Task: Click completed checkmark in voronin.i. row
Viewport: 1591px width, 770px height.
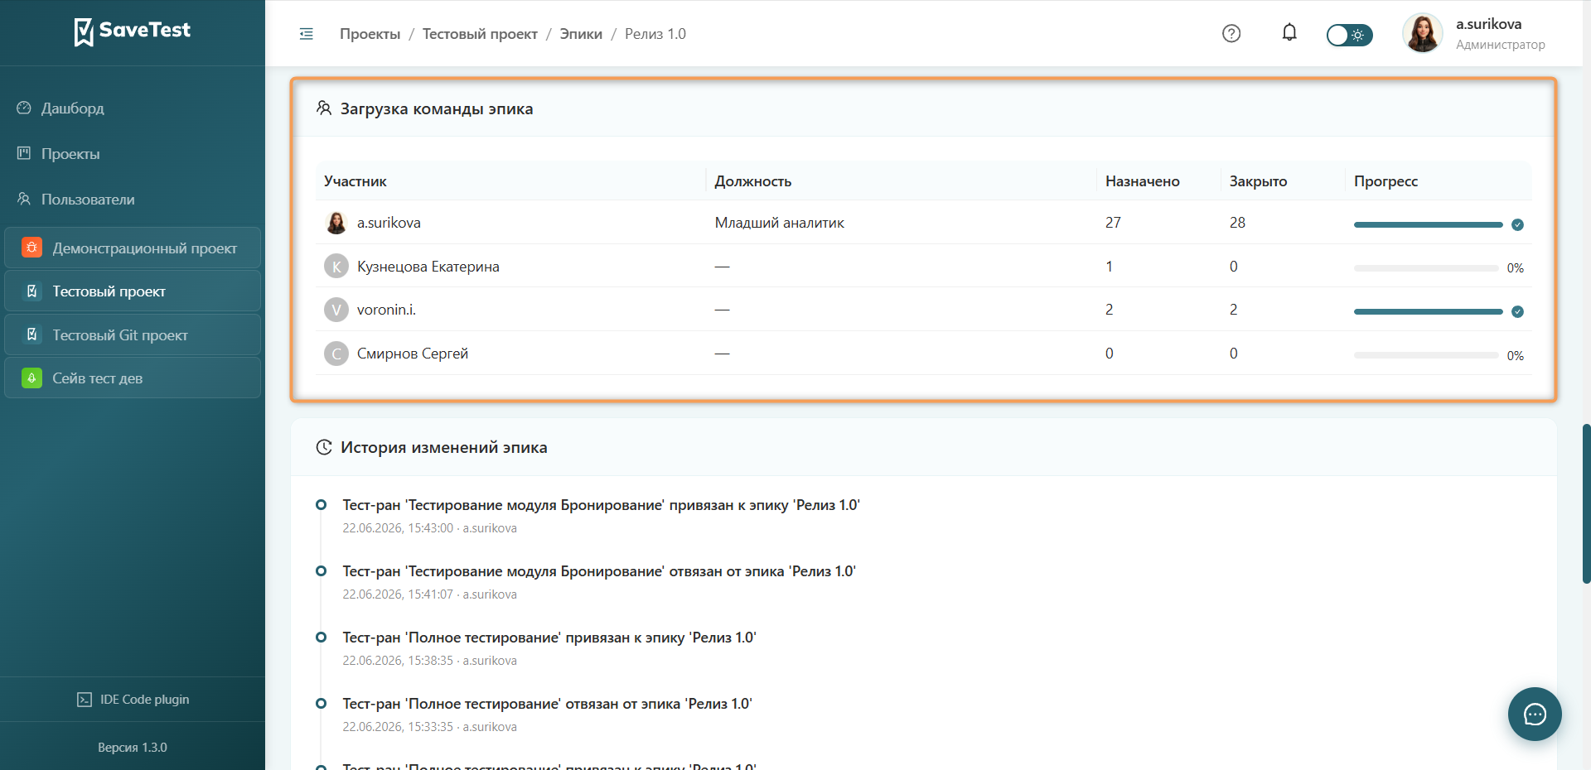Action: [1517, 311]
